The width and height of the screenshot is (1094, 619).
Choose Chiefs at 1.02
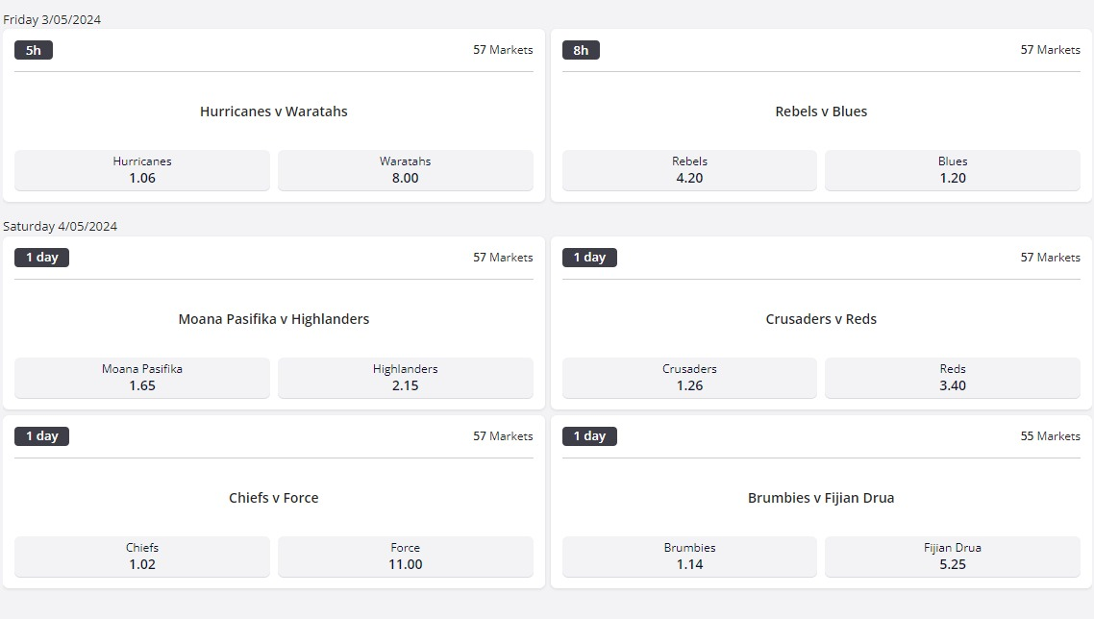142,557
